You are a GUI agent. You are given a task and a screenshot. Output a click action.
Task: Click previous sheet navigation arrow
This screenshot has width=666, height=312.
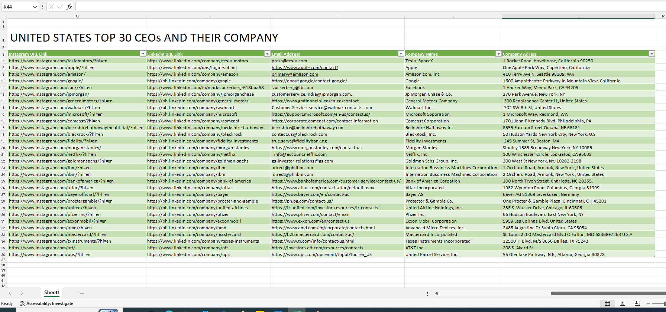(10, 293)
